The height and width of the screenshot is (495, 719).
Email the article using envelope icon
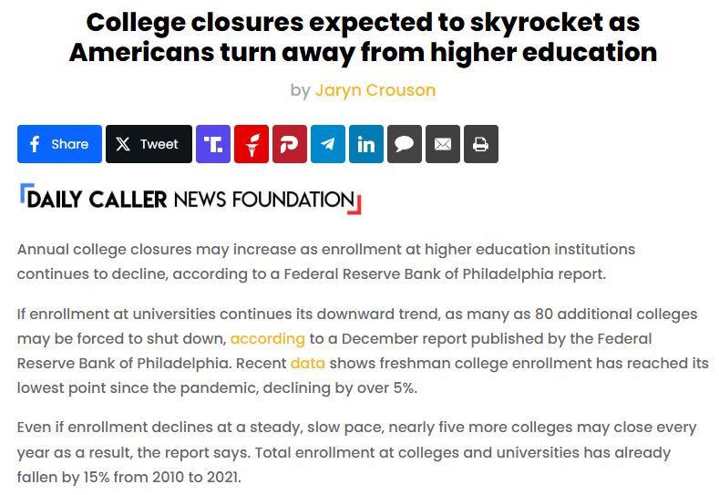[443, 144]
